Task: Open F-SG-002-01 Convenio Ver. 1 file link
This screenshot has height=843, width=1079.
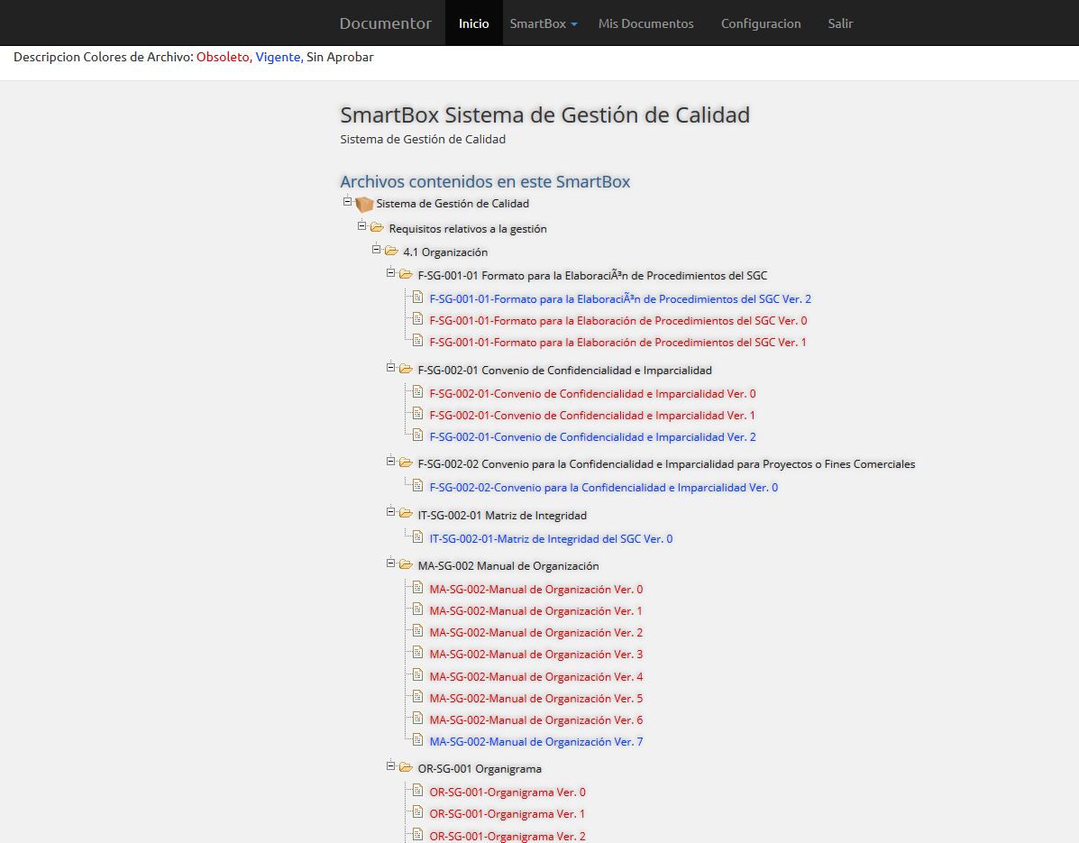Action: point(592,416)
